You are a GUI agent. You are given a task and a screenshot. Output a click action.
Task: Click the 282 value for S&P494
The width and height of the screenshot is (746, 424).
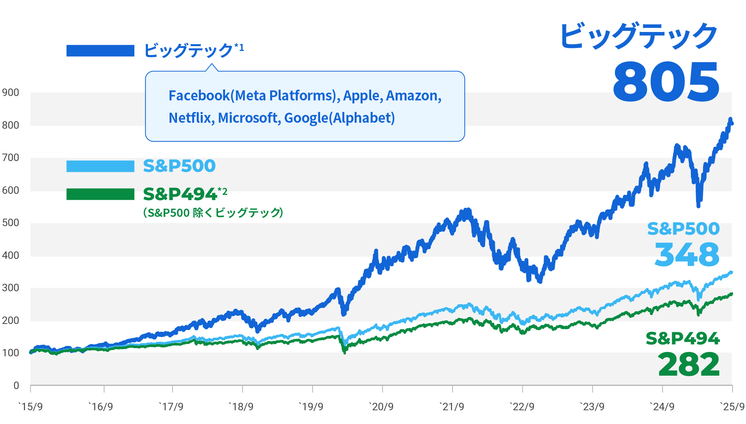[689, 364]
